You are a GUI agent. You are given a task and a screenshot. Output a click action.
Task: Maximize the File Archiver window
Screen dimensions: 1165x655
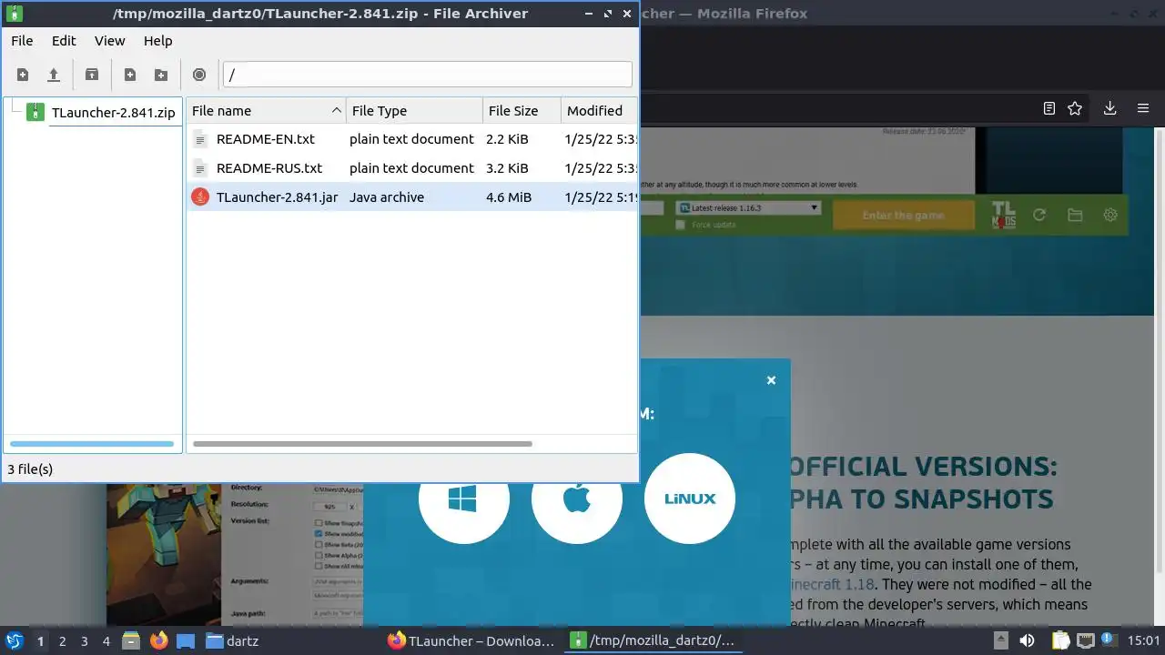click(608, 14)
